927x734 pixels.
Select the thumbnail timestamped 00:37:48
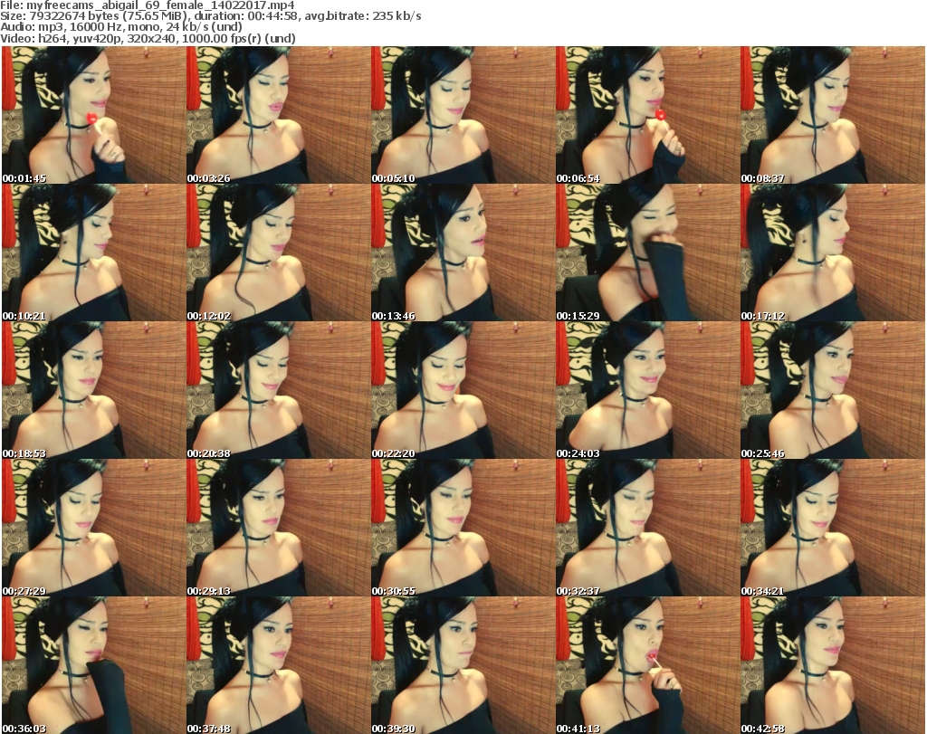279,665
